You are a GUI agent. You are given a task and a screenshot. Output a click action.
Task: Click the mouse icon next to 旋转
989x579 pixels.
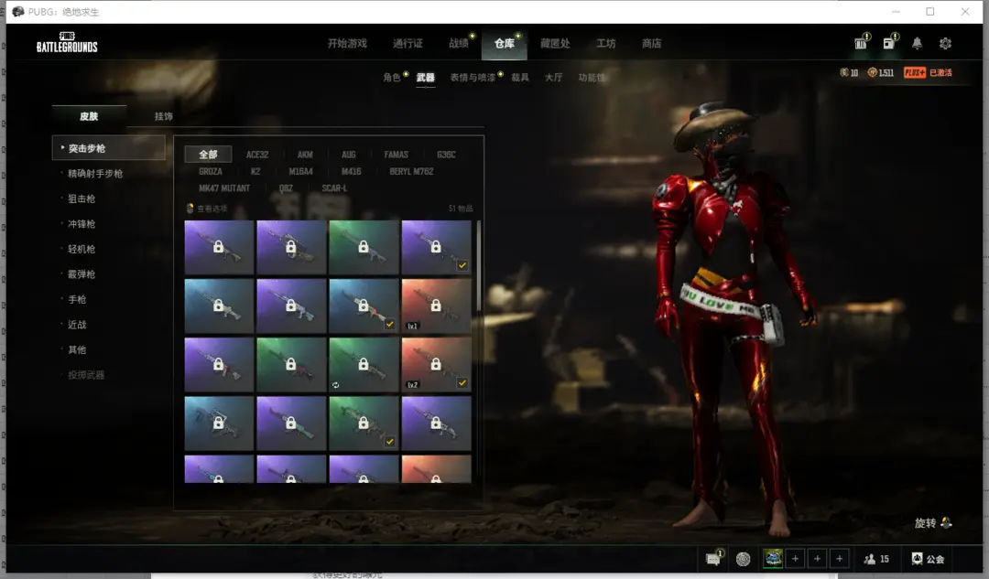(946, 522)
